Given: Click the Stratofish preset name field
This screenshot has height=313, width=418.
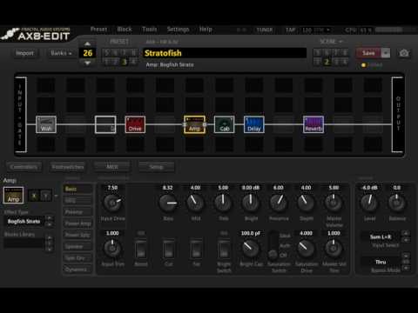Looking at the screenshot, I should tap(225, 53).
